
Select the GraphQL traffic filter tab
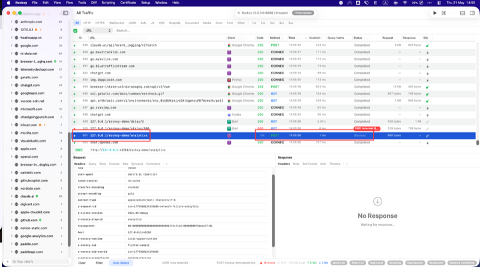[175, 23]
